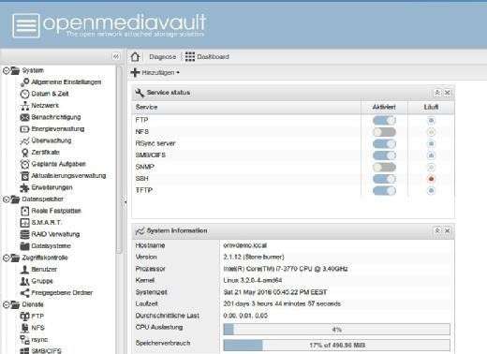Collapse the Zugriffskontrolle tree node
This screenshot has height=354, width=487.
tap(7, 258)
